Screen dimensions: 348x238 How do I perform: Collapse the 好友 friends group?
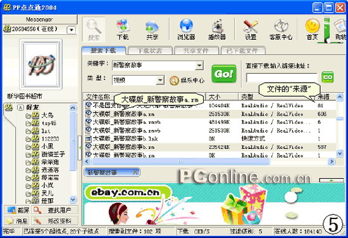pos(20,108)
